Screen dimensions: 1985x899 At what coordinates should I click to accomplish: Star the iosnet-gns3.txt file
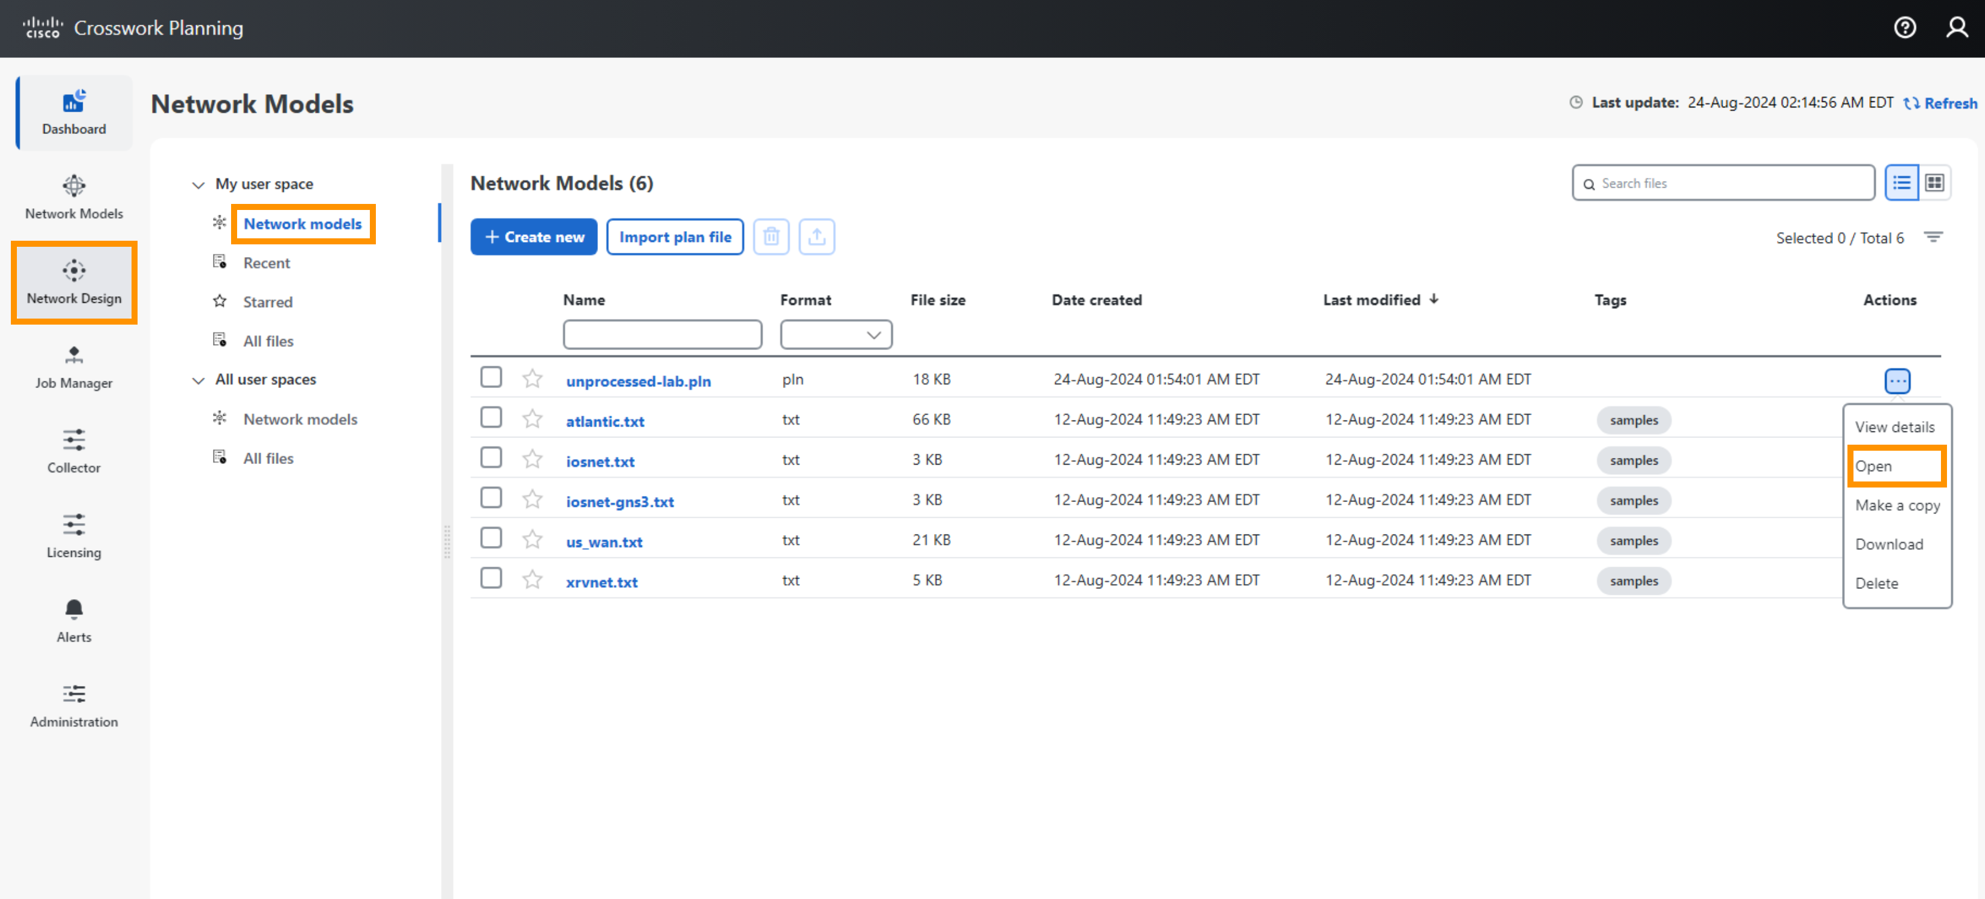click(x=533, y=498)
